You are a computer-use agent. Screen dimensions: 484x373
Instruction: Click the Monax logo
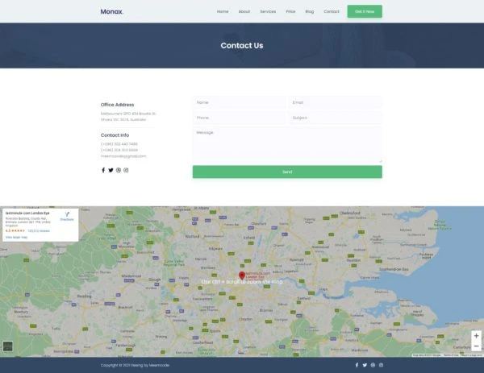[112, 12]
